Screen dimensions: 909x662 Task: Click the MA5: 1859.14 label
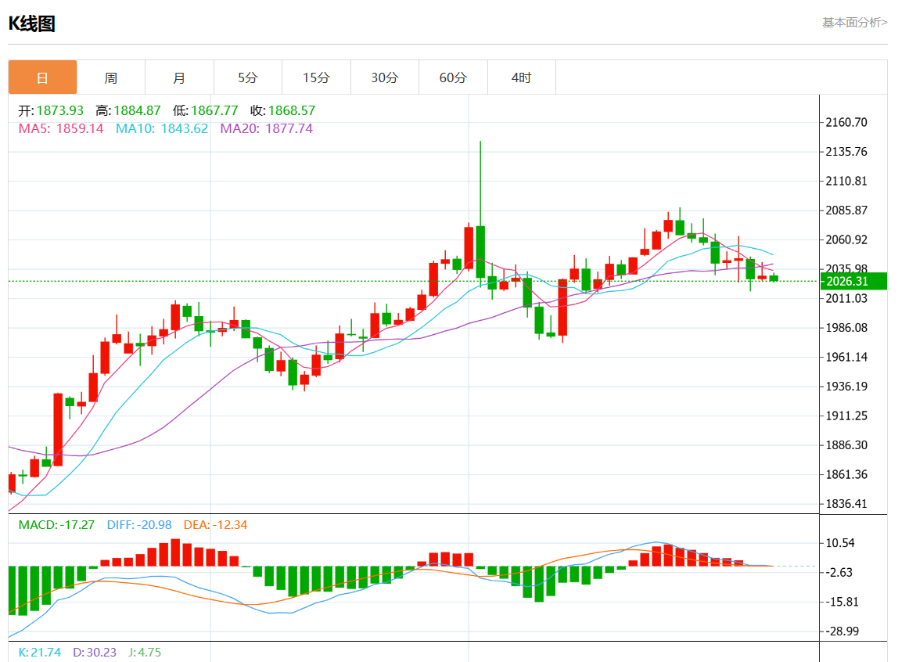61,128
